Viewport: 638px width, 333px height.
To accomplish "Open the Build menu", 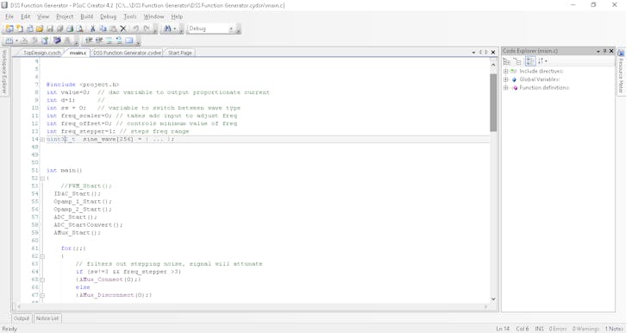I will (87, 16).
